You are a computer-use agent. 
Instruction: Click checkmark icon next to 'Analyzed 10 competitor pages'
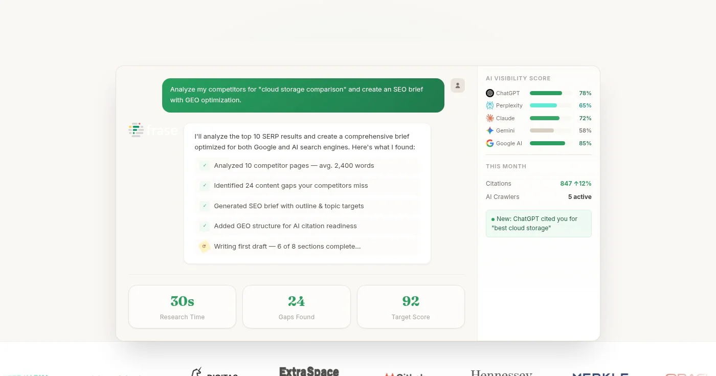(205, 165)
